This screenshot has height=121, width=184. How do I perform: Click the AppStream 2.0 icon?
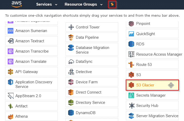point(11,96)
